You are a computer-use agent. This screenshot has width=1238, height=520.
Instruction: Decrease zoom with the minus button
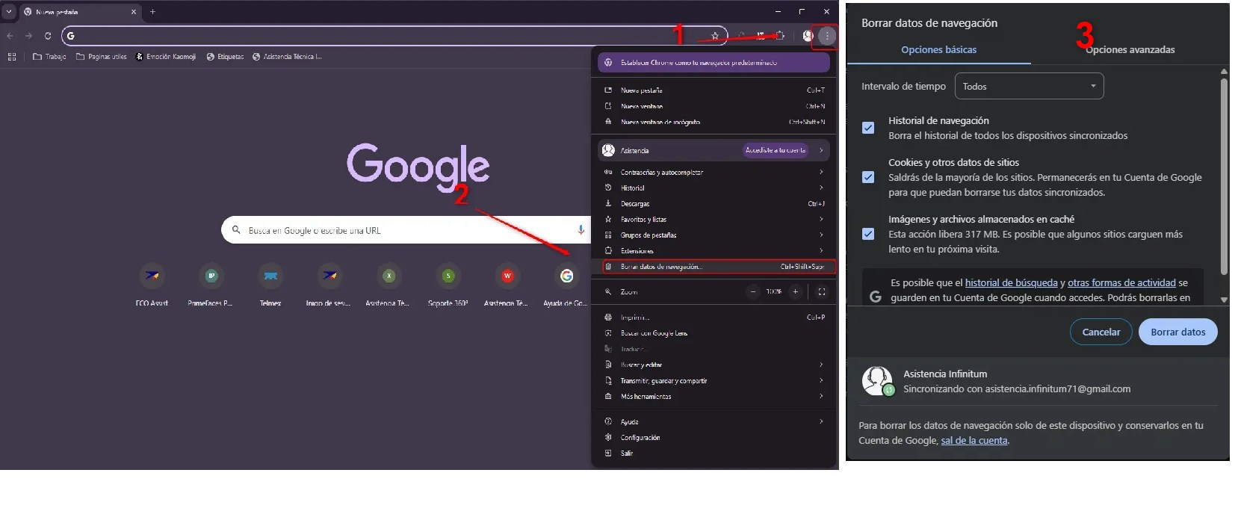click(x=753, y=291)
